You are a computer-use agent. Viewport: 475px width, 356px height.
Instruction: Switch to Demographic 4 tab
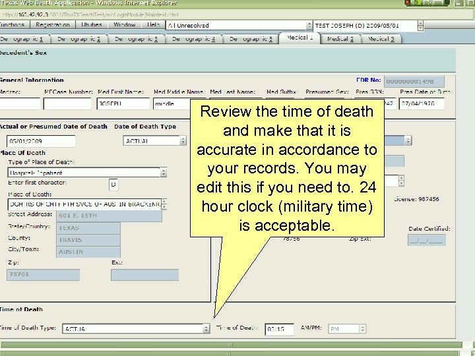coord(193,39)
